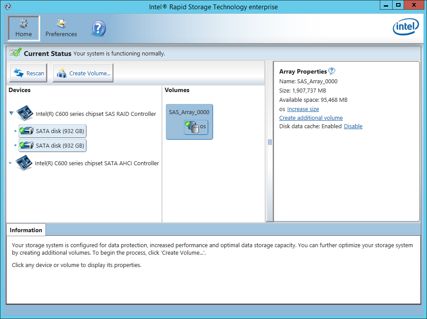Click the 'Name: SAS_Array_0000' text
The image size is (427, 319).
click(308, 82)
